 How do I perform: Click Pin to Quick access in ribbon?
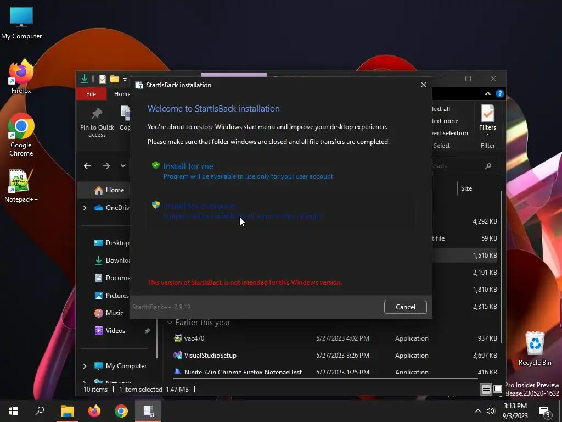(97, 123)
